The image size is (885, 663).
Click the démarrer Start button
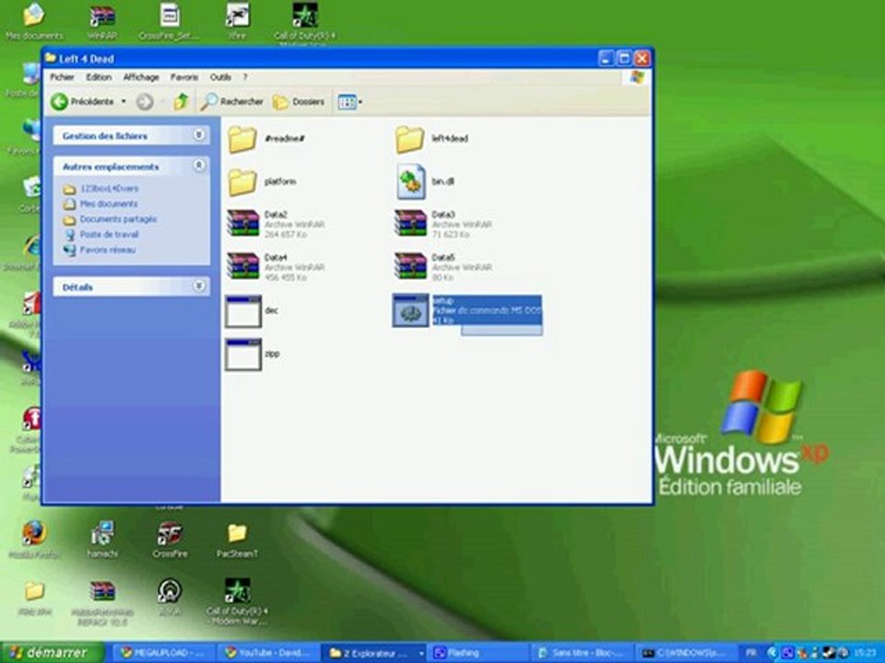[x=52, y=653]
